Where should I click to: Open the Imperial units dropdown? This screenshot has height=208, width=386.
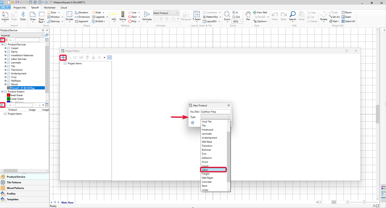(x=22, y=35)
